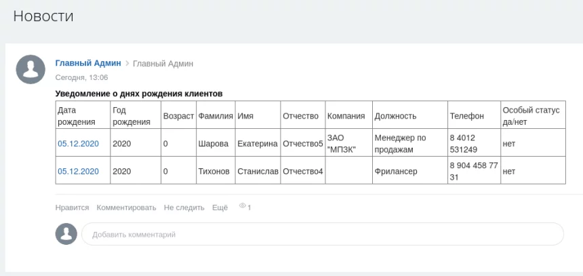Open the post via the Сегодня, 13:06 timestamp
The height and width of the screenshot is (276, 583).
tap(81, 77)
